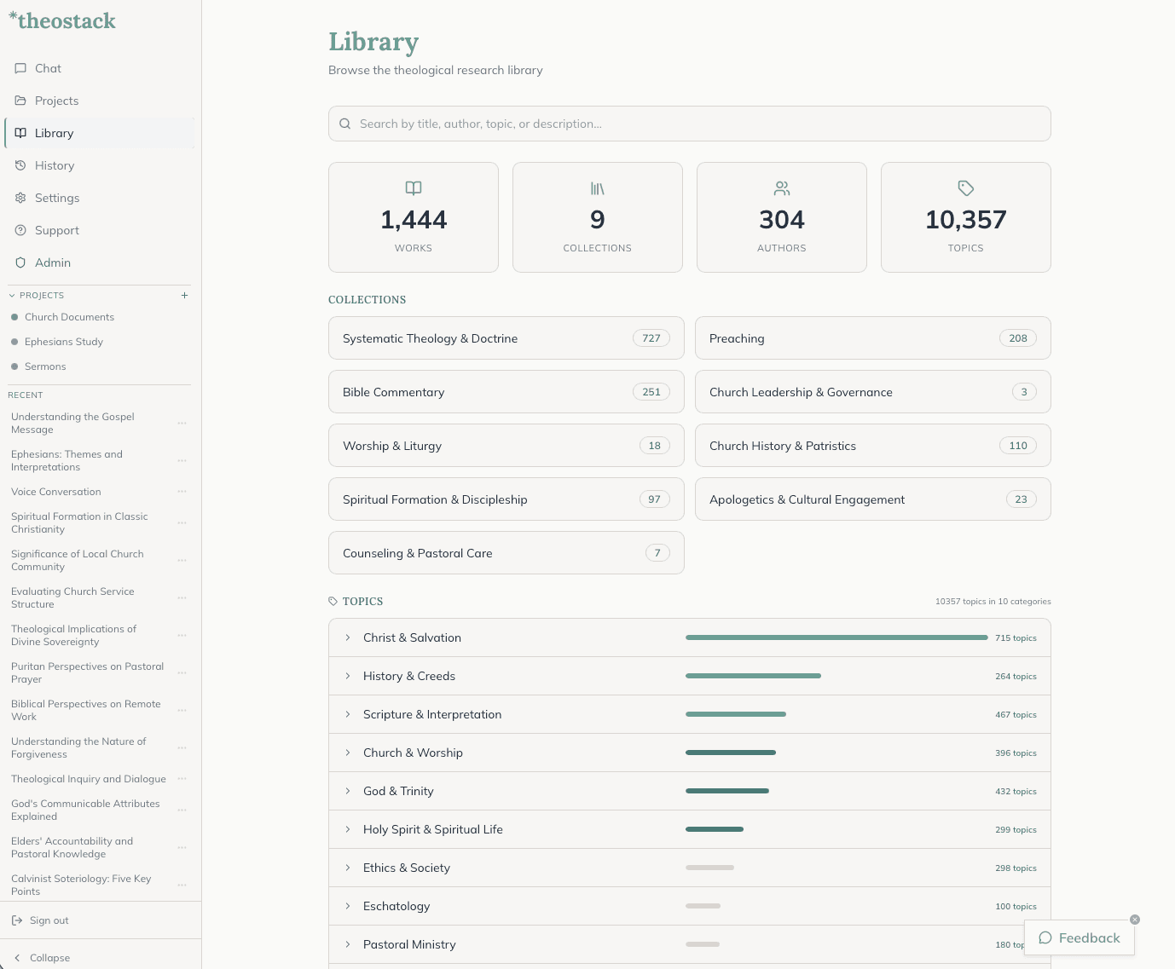Click the Settings gear icon

click(x=20, y=198)
